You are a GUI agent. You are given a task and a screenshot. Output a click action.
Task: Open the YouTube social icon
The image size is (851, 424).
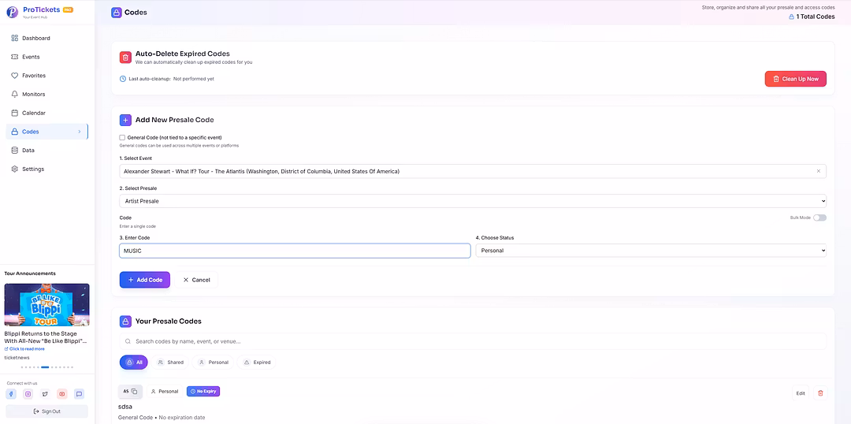pos(62,394)
